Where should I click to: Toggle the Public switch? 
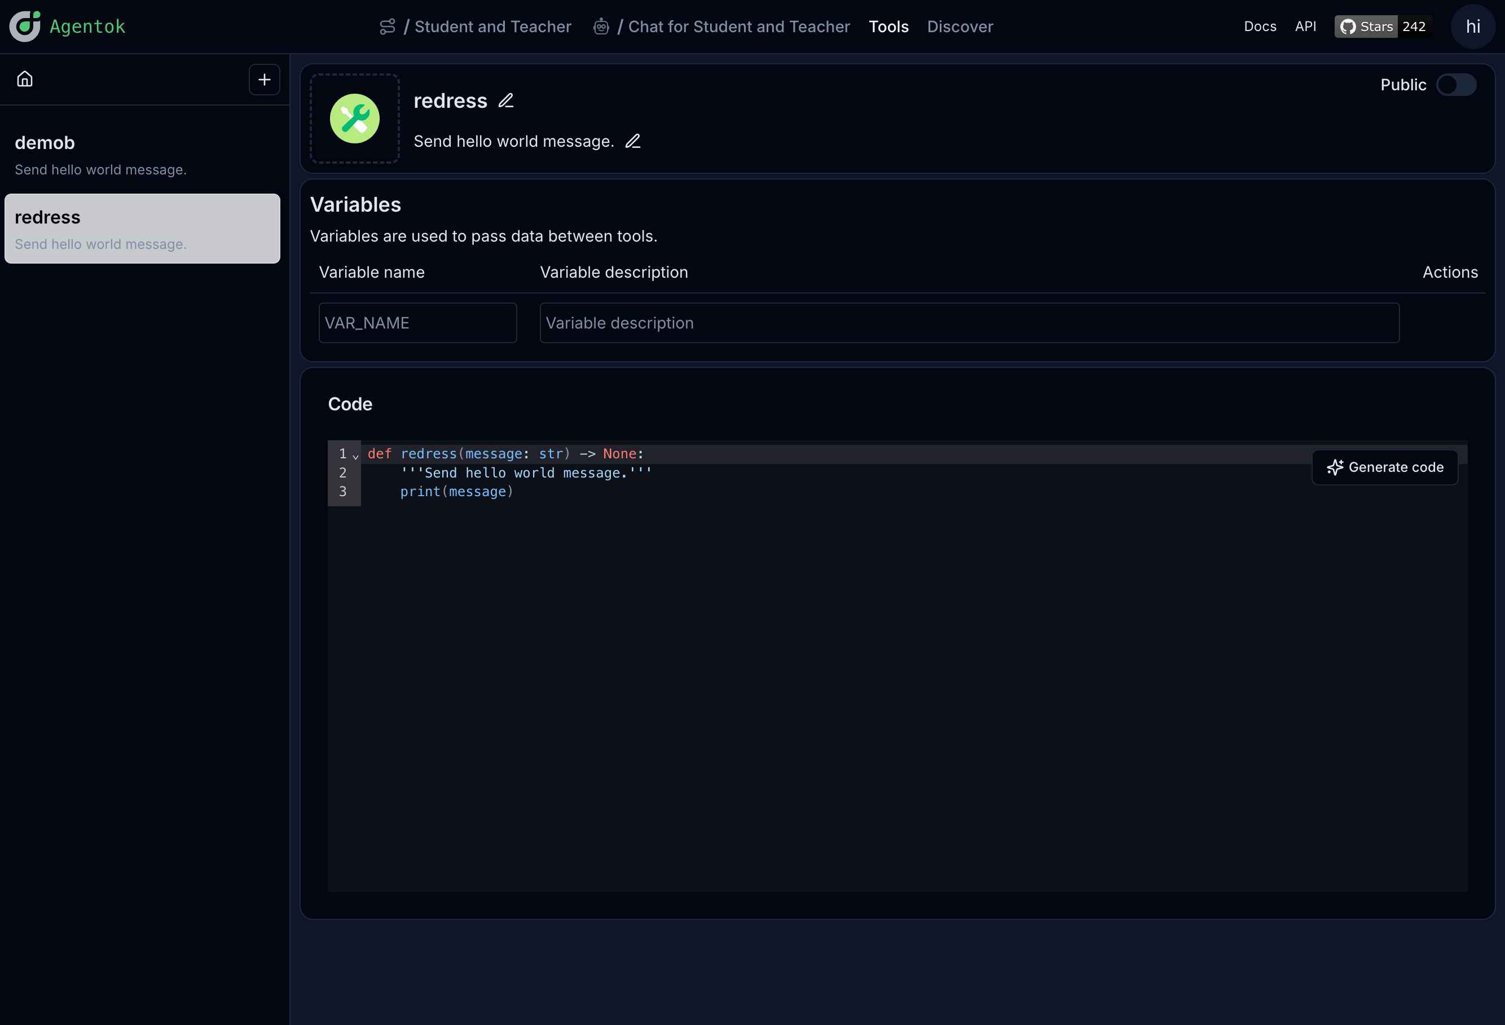click(x=1456, y=85)
